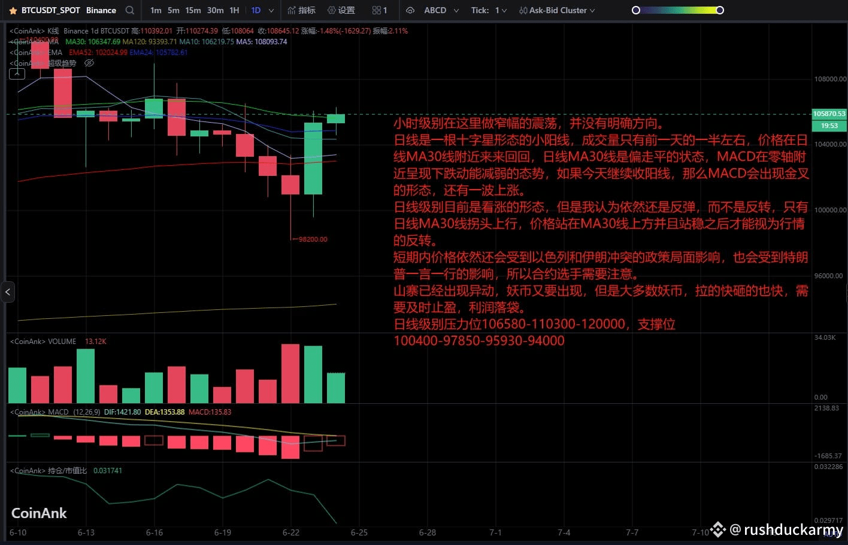Click the 6-22 date on time axis
848x545 pixels.
click(x=291, y=532)
